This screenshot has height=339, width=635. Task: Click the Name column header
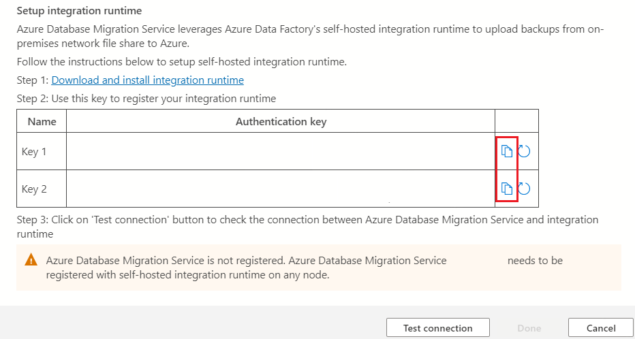[42, 122]
